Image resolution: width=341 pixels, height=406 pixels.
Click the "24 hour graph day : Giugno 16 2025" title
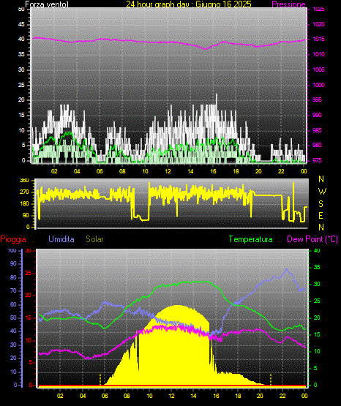(x=189, y=4)
